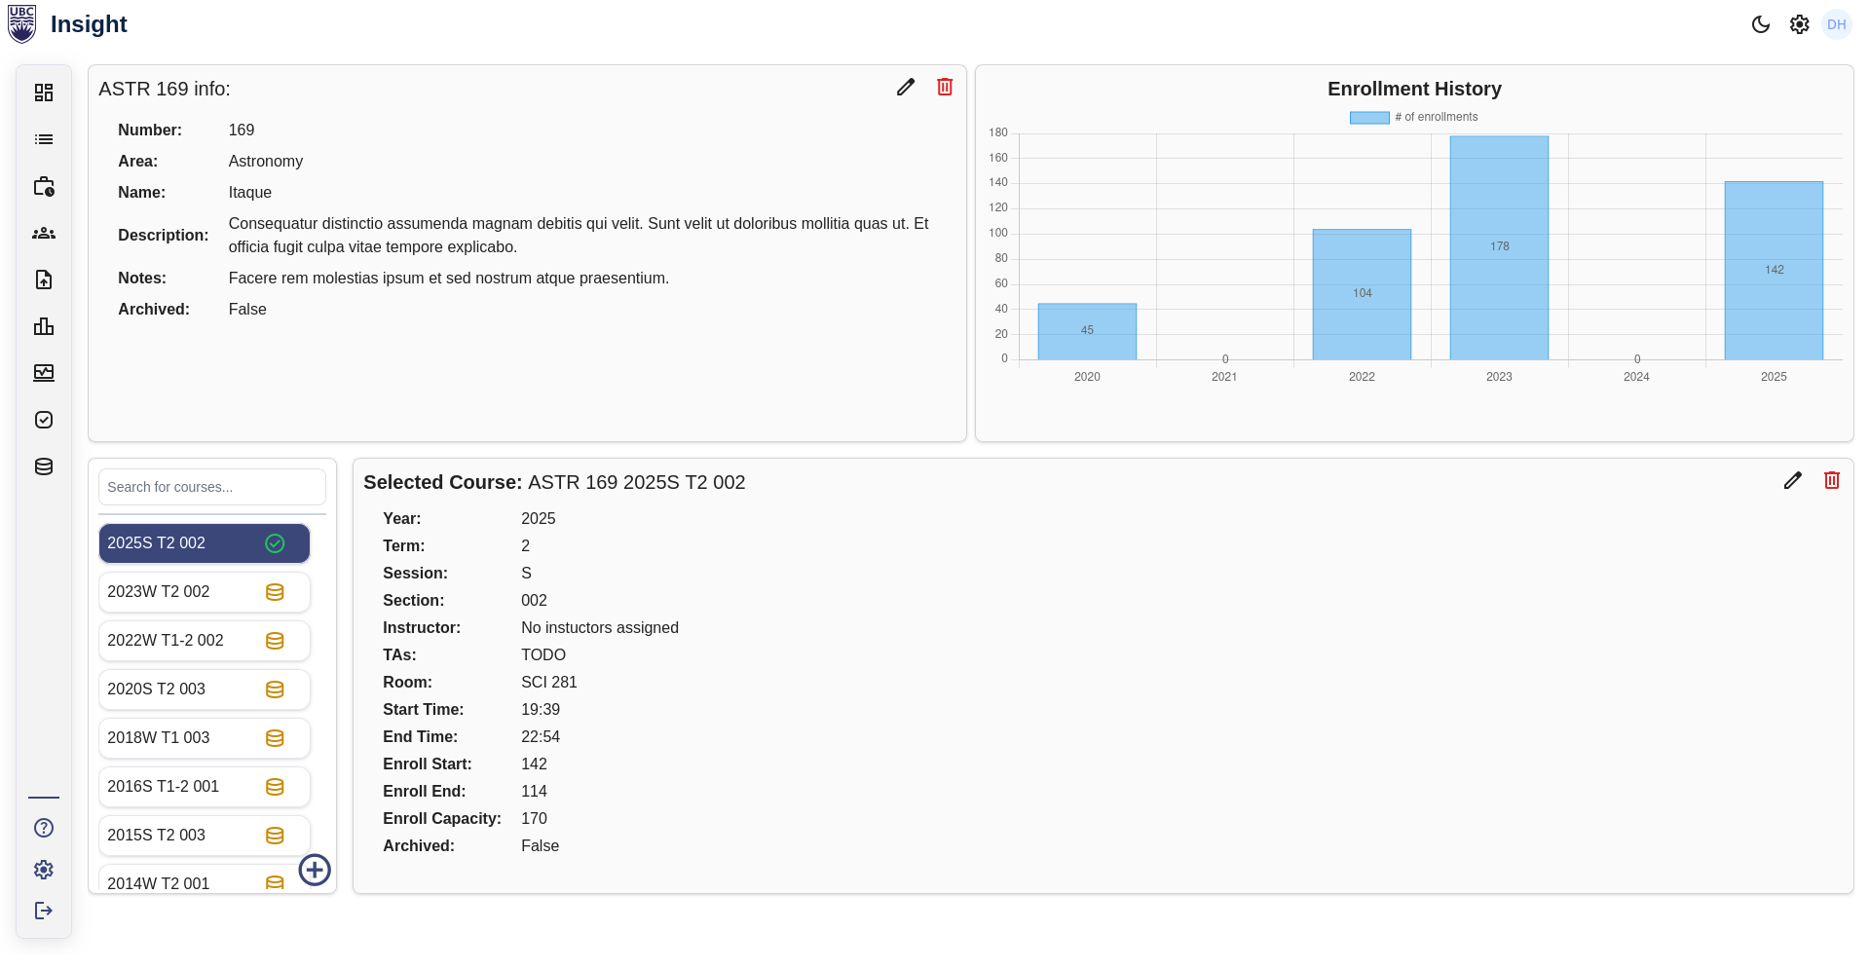Toggle dark mode with moon icon

(1760, 24)
